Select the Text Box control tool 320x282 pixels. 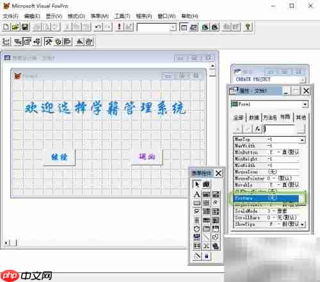[x=206, y=194]
